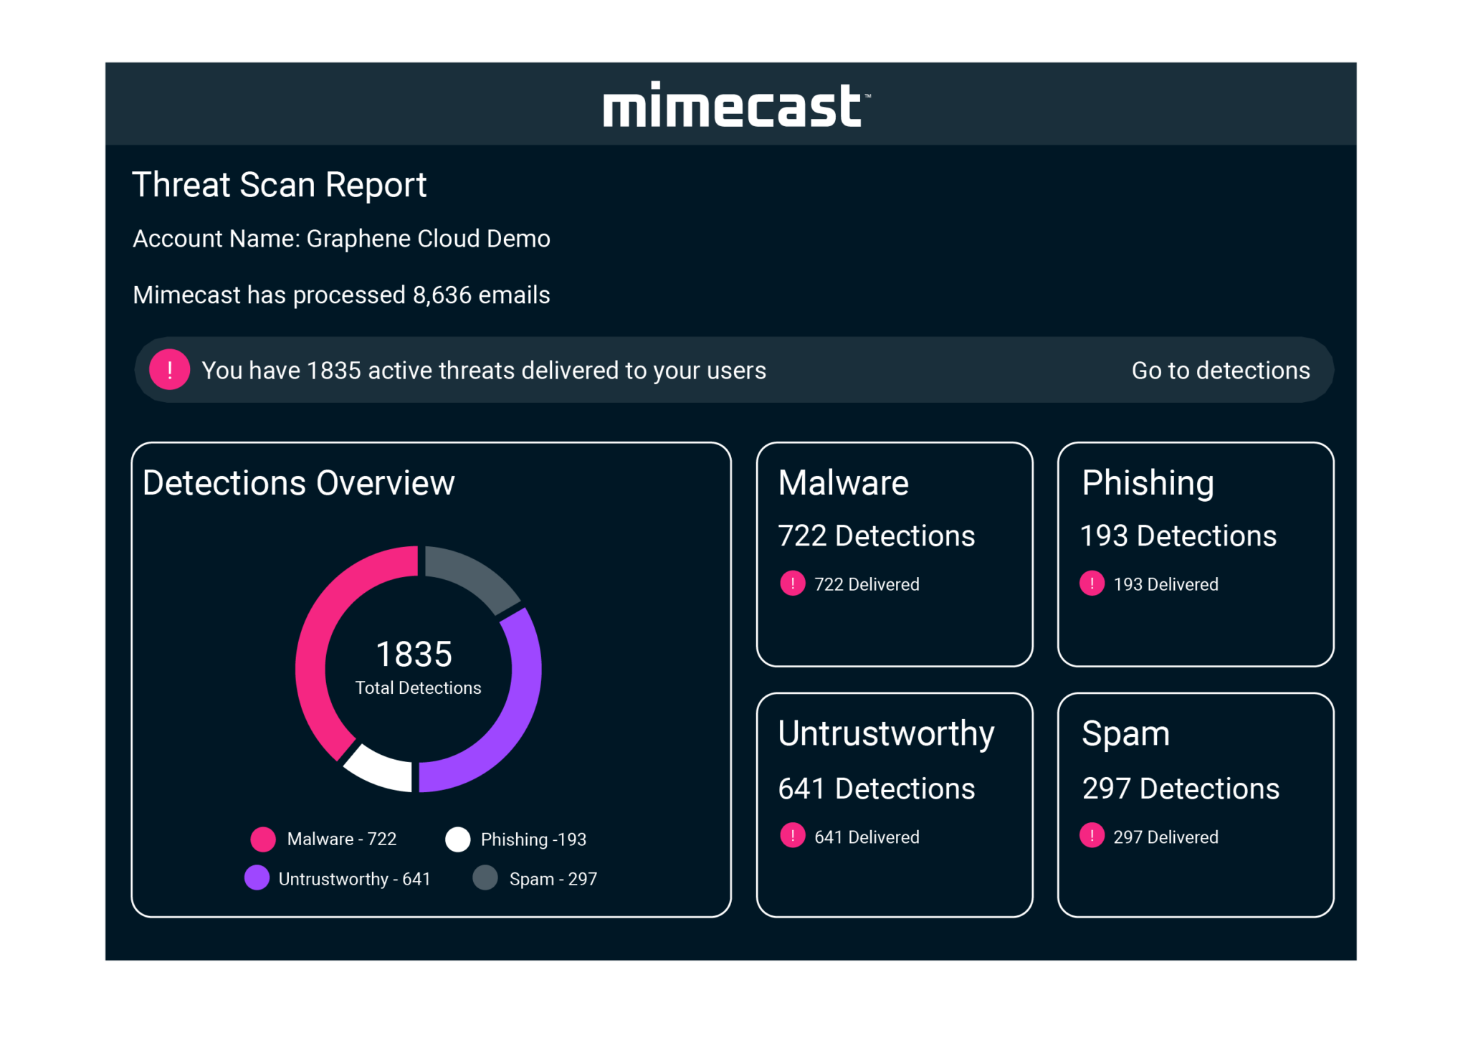Click the Untrustworthy delivered alert icon
Screen dimensions: 1468x1038
pos(792,836)
